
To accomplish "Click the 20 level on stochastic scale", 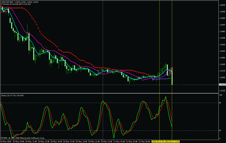I will [220, 130].
